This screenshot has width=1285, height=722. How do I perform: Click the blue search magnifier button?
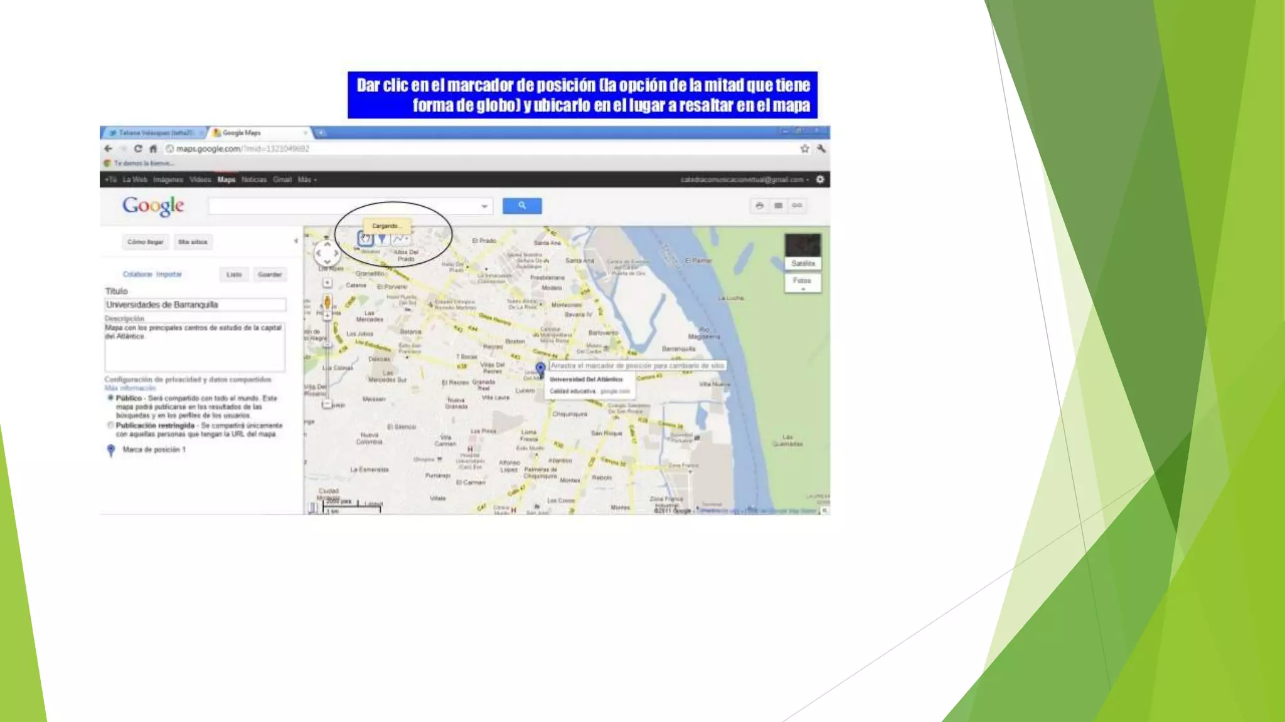pyautogui.click(x=522, y=206)
